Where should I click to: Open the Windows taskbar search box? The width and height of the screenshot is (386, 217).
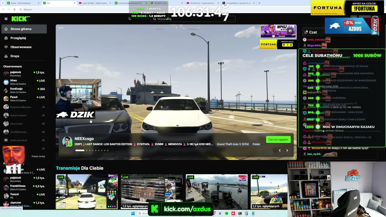(x=143, y=214)
